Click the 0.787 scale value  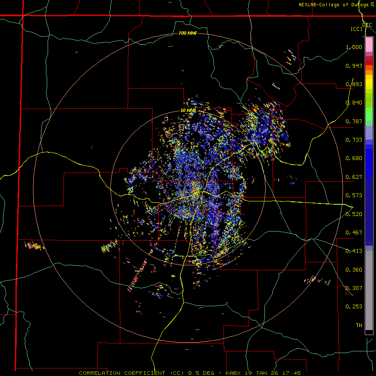point(354,121)
